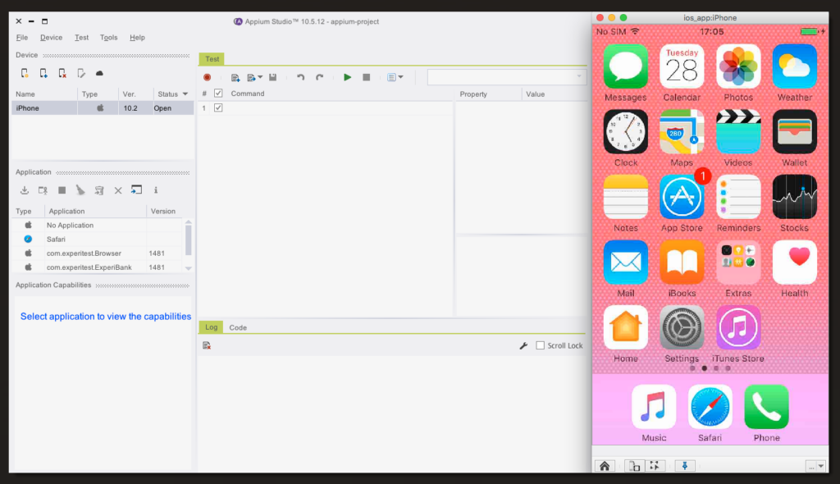The width and height of the screenshot is (840, 484).
Task: Open the Wallet app on the iPhone
Action: (794, 131)
